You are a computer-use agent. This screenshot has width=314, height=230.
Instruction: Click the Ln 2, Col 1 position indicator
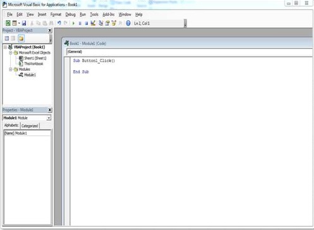(x=142, y=23)
